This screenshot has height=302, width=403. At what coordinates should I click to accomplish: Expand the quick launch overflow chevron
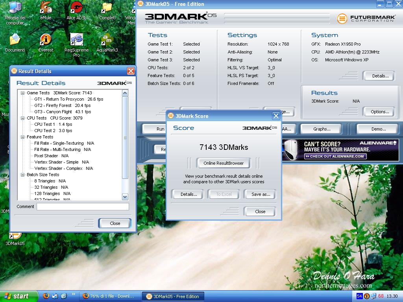[74, 294]
